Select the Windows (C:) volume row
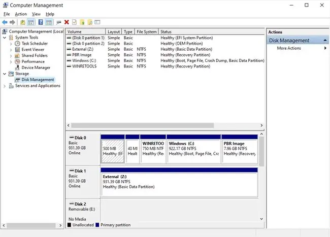Image resolution: width=330 pixels, height=237 pixels. pos(165,60)
